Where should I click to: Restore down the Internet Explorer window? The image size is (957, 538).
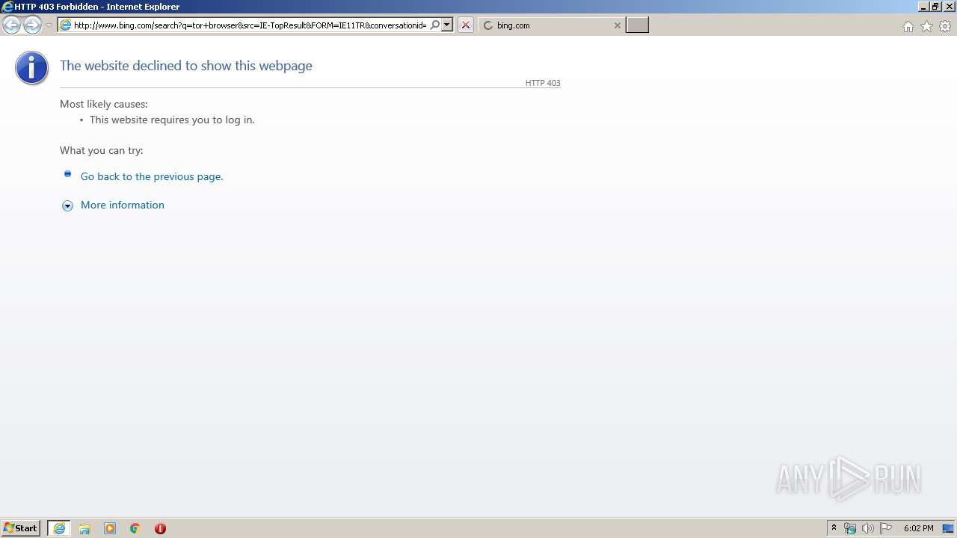point(935,6)
